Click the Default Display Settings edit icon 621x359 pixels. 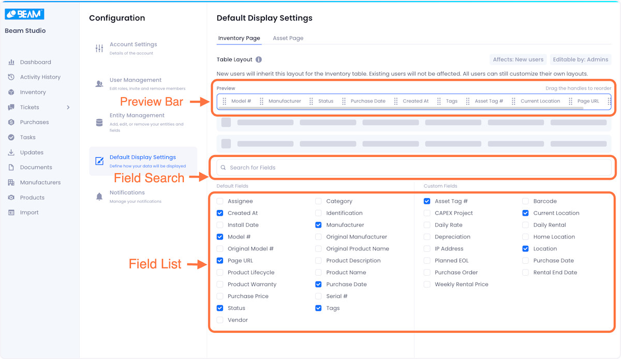pos(99,161)
